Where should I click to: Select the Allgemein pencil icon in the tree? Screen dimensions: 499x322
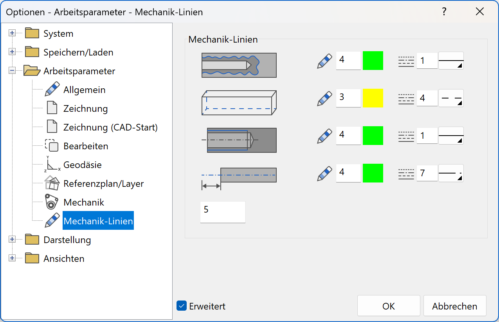tap(52, 89)
